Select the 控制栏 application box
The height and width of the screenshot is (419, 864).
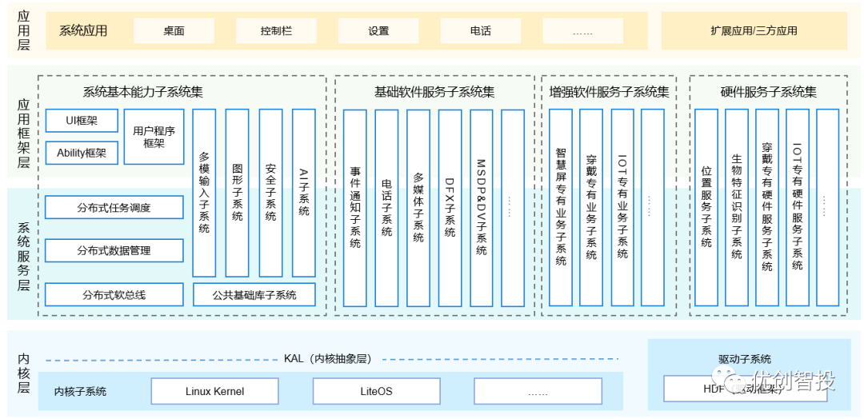[276, 31]
